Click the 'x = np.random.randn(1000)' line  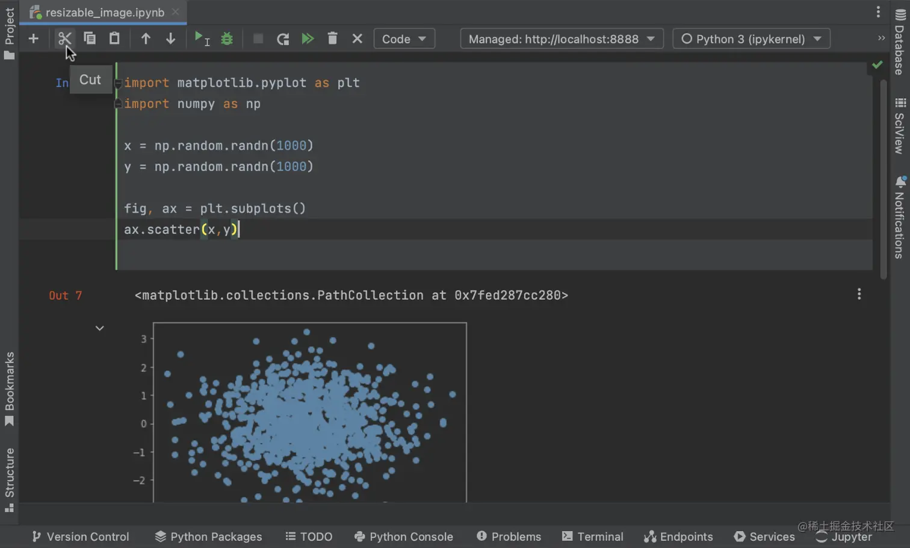(218, 146)
